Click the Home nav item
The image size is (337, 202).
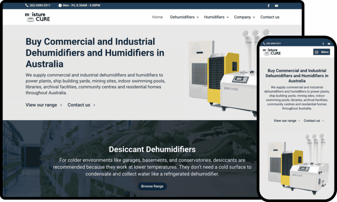tap(158, 17)
